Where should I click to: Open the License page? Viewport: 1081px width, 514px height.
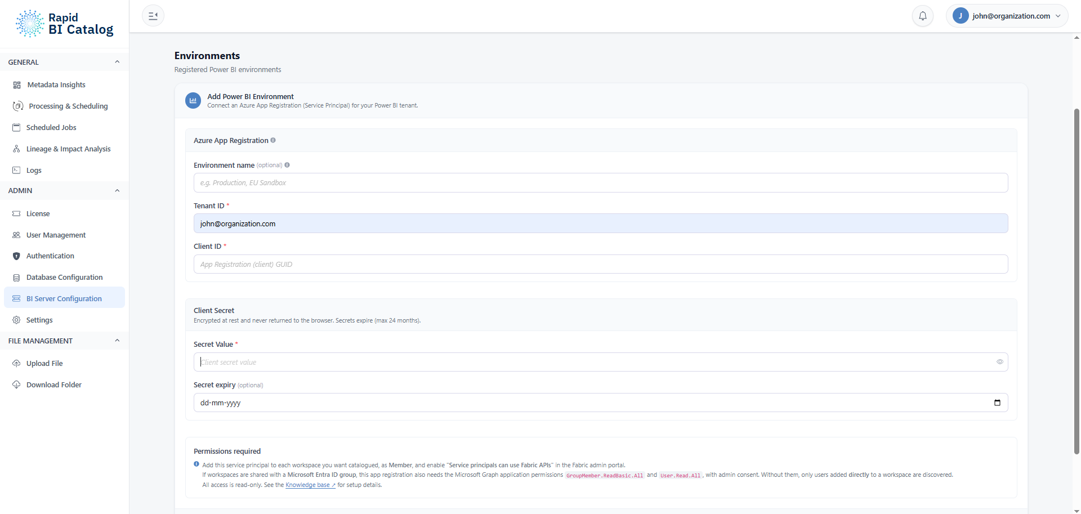pos(64,213)
